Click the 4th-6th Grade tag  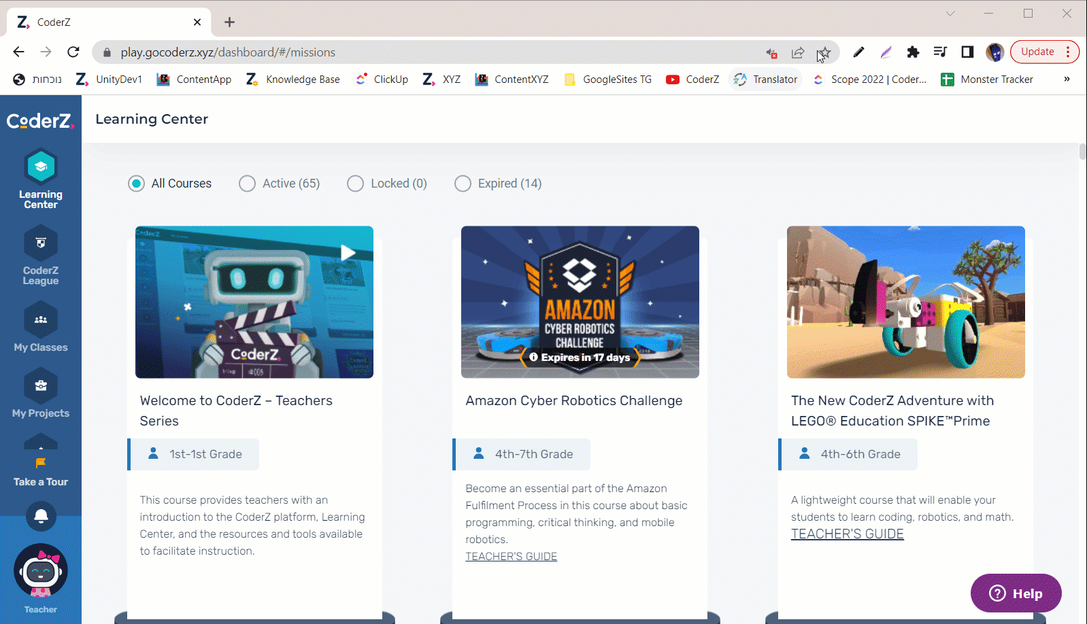[848, 454]
